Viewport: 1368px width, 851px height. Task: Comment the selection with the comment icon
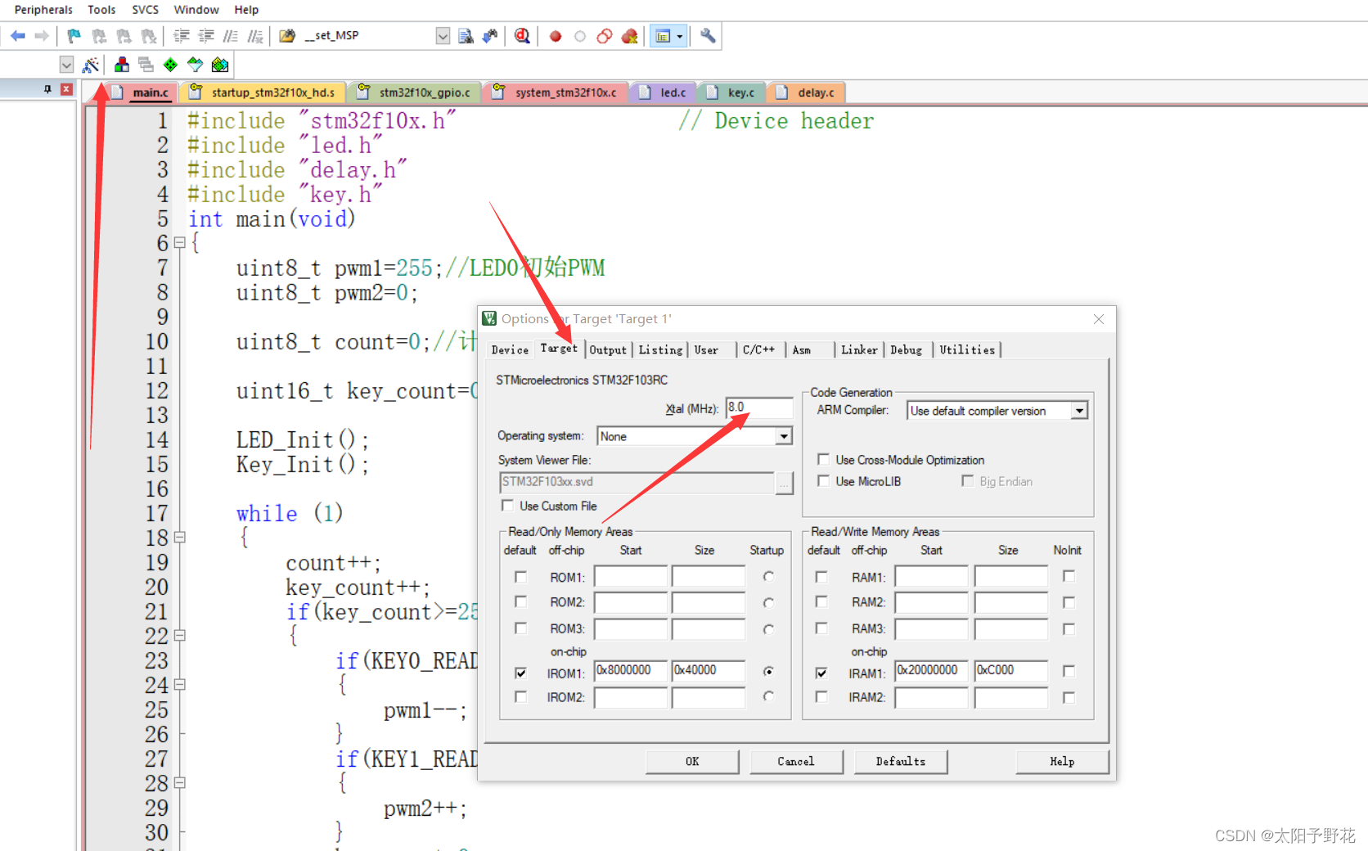(231, 36)
